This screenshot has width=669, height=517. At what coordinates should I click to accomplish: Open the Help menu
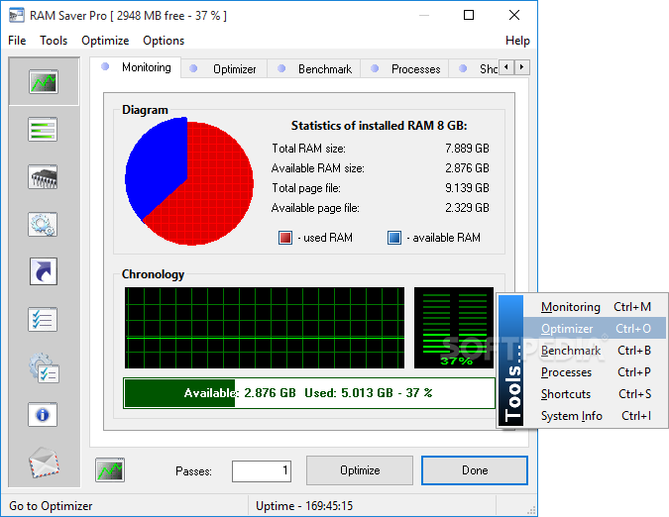point(517,41)
